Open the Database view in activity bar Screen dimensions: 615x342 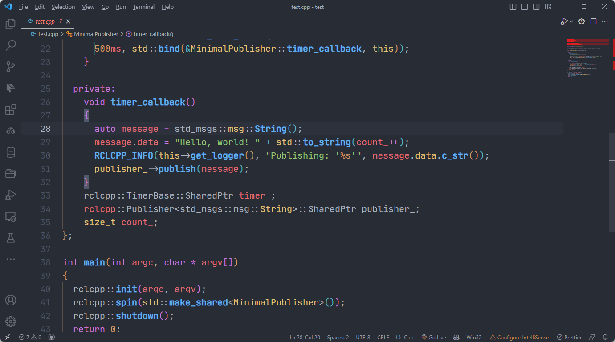[x=11, y=152]
